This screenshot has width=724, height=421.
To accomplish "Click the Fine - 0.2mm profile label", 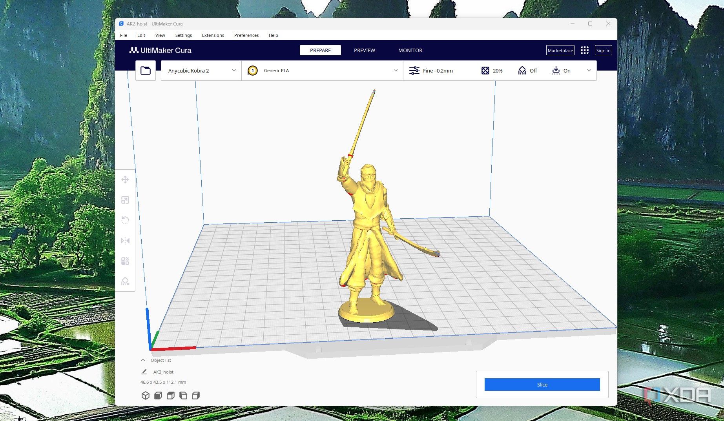I will tap(438, 71).
